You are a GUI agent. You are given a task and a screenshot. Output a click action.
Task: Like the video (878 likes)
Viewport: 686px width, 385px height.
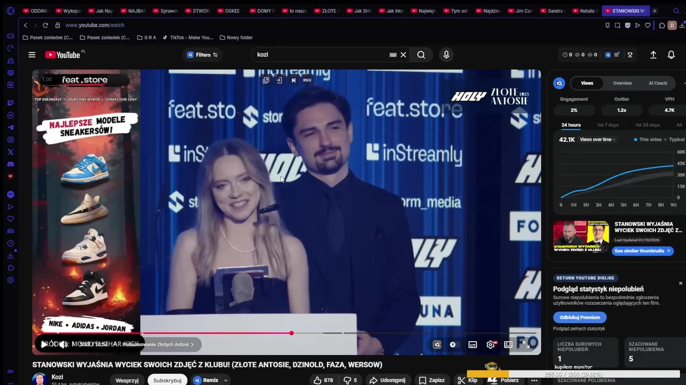pyautogui.click(x=323, y=380)
